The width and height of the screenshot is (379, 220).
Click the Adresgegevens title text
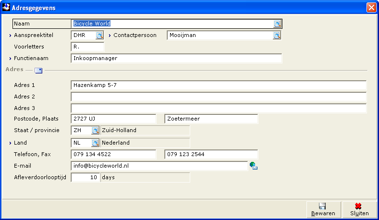click(x=34, y=8)
